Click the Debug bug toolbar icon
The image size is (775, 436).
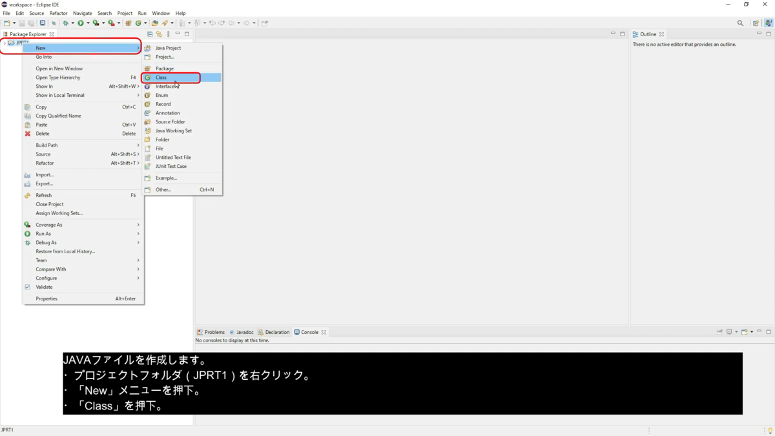65,23
